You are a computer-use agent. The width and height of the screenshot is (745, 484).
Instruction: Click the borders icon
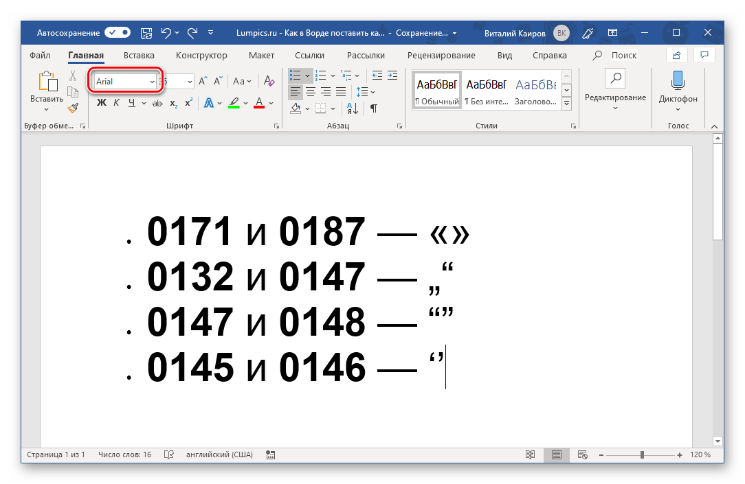321,108
